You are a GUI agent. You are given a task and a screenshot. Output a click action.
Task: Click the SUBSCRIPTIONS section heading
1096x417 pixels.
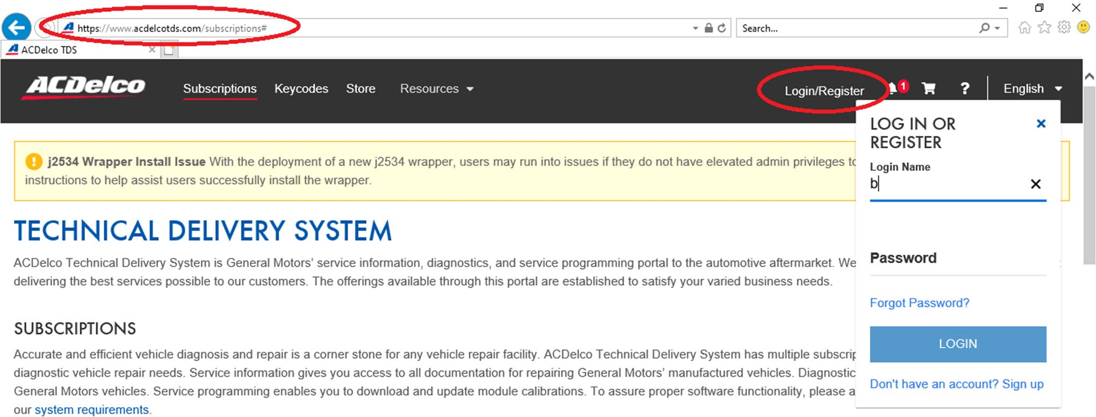tap(75, 328)
